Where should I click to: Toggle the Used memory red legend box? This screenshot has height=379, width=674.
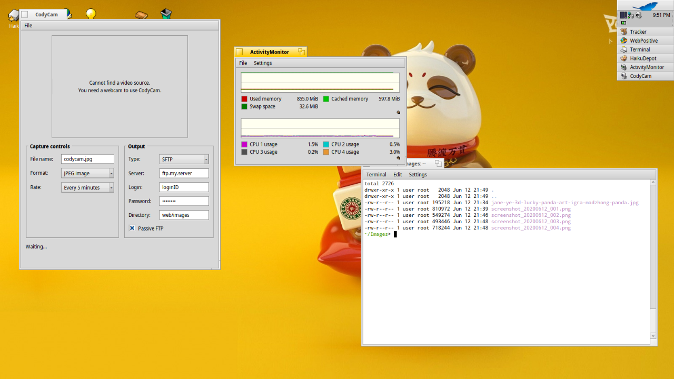click(244, 99)
